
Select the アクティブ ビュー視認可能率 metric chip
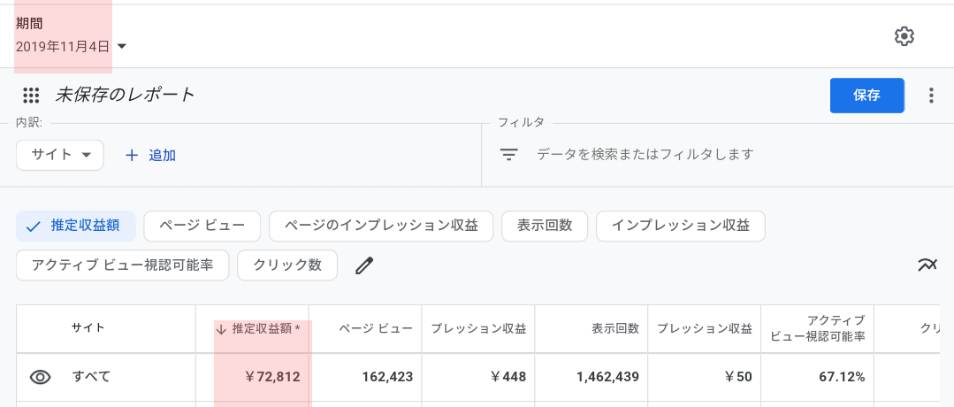[x=122, y=265]
